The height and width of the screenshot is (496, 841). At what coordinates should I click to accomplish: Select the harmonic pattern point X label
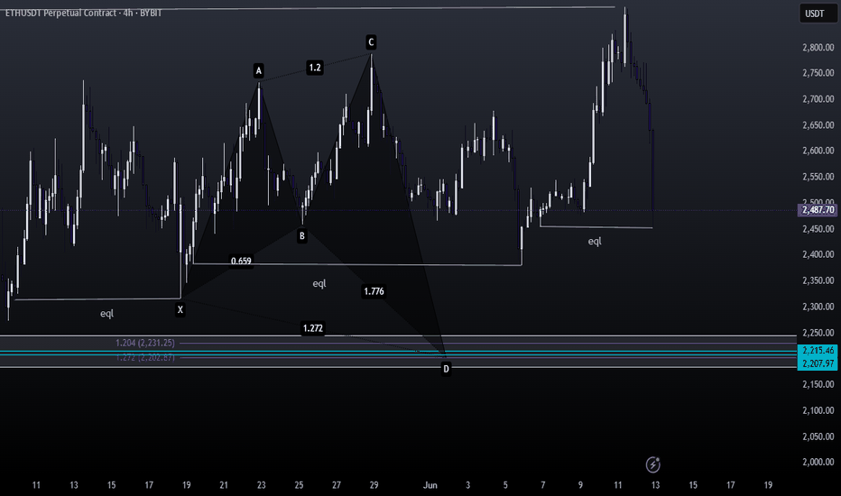point(180,309)
